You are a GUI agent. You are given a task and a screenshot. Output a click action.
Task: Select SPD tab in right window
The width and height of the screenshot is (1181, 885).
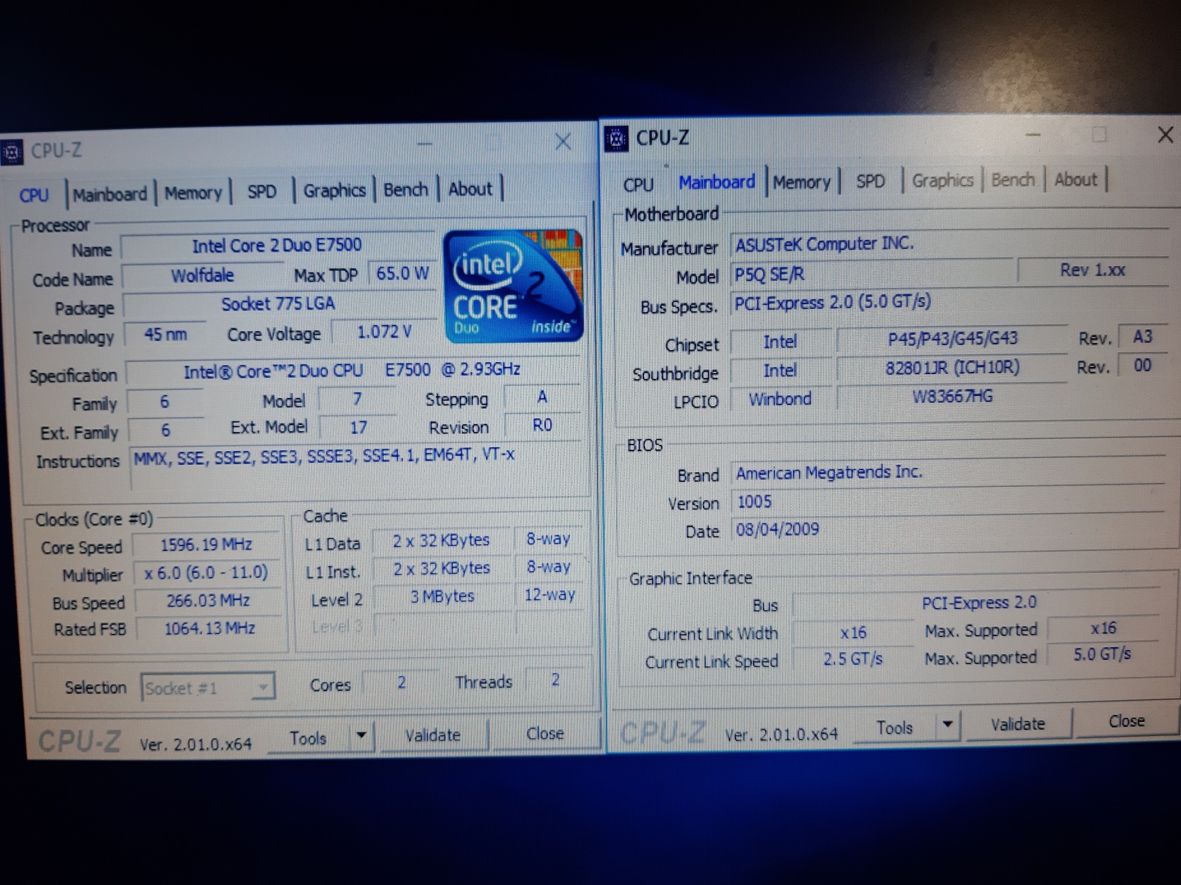coord(870,181)
